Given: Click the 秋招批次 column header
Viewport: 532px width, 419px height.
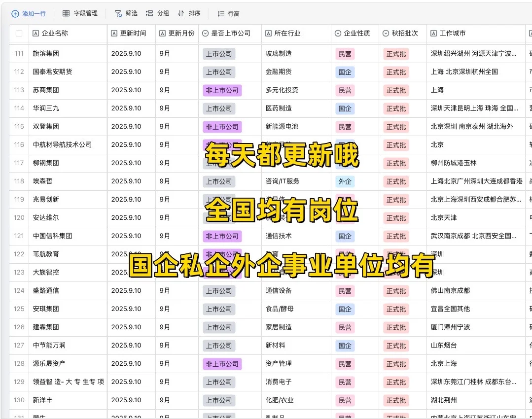Looking at the screenshot, I should 403,33.
